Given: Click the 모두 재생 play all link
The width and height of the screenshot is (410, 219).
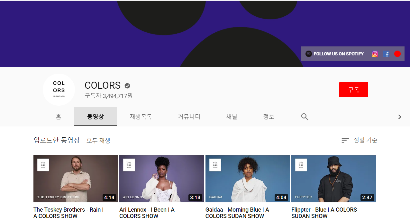Looking at the screenshot, I should tap(98, 141).
